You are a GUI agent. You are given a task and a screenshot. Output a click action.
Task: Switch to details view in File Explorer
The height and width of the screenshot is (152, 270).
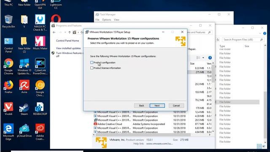click(x=259, y=147)
